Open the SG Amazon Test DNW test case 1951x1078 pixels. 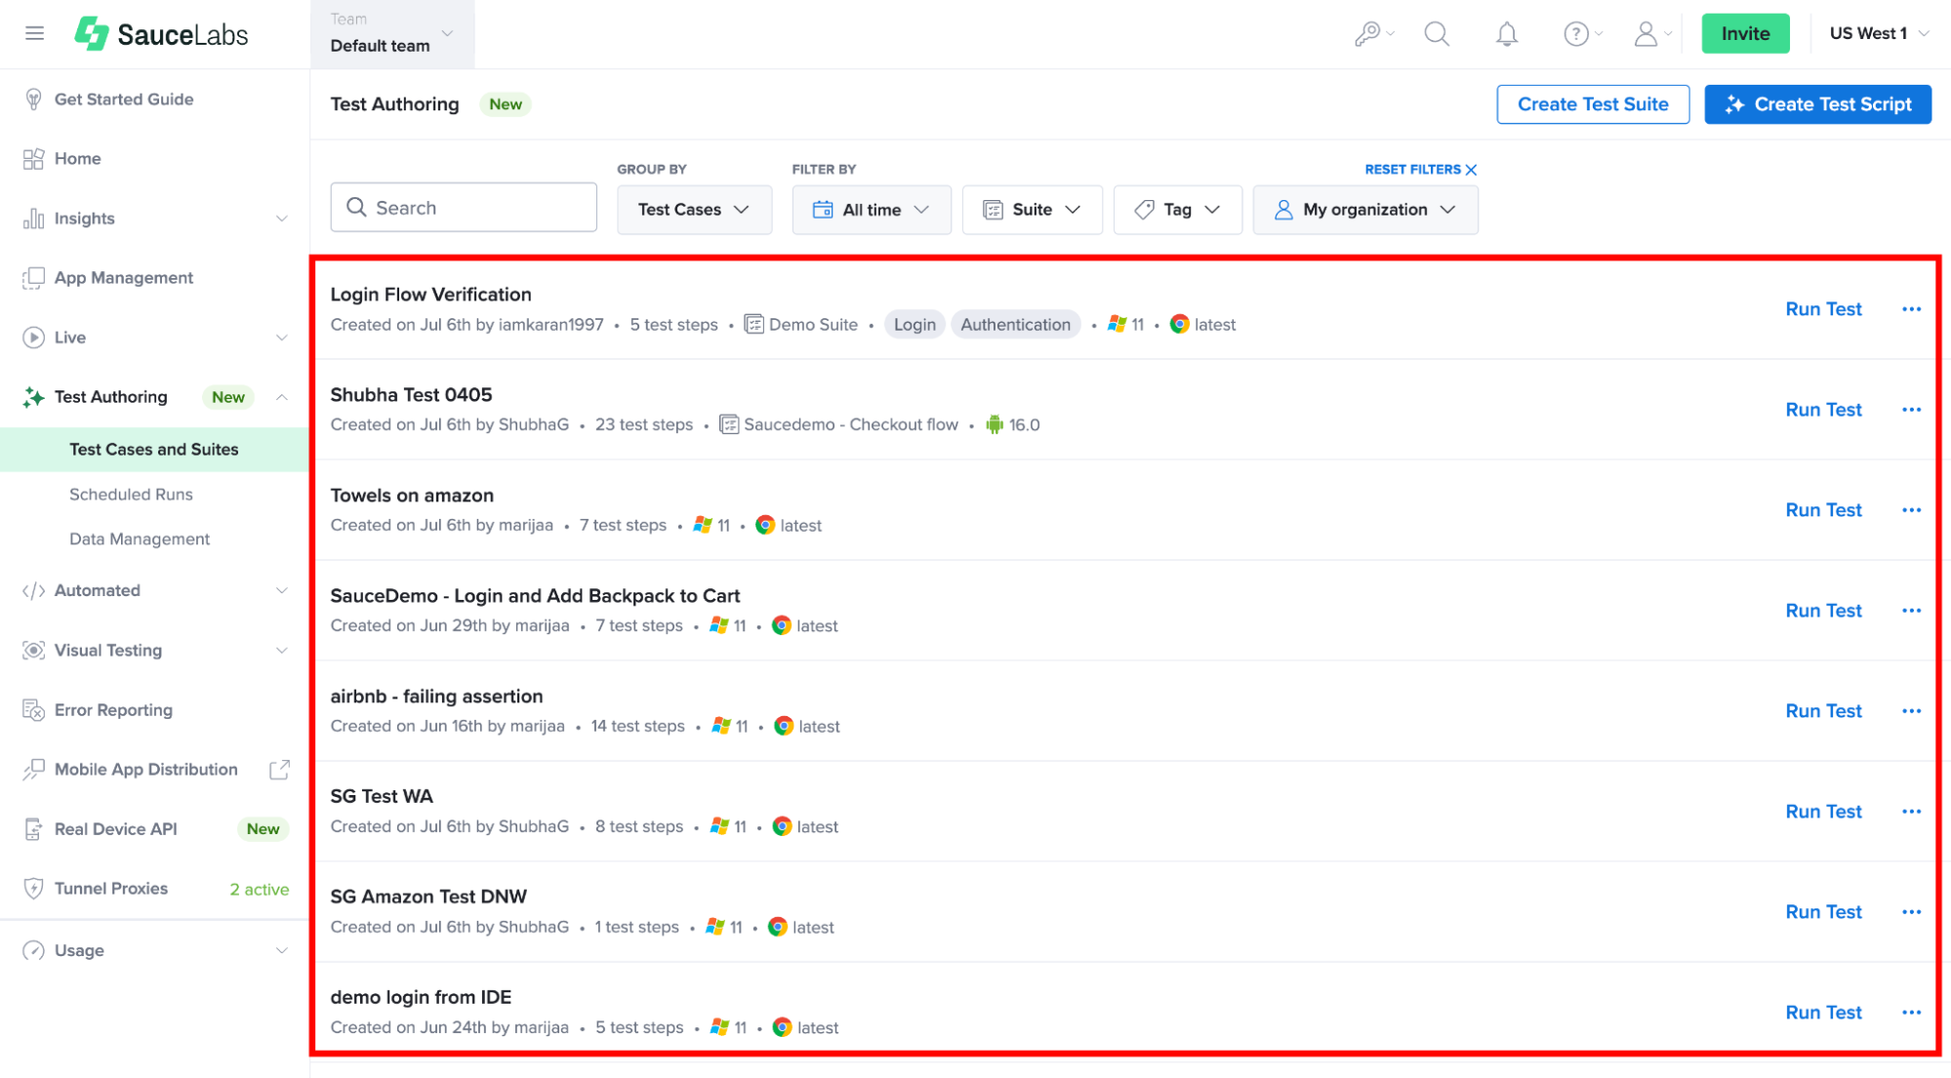coord(428,898)
